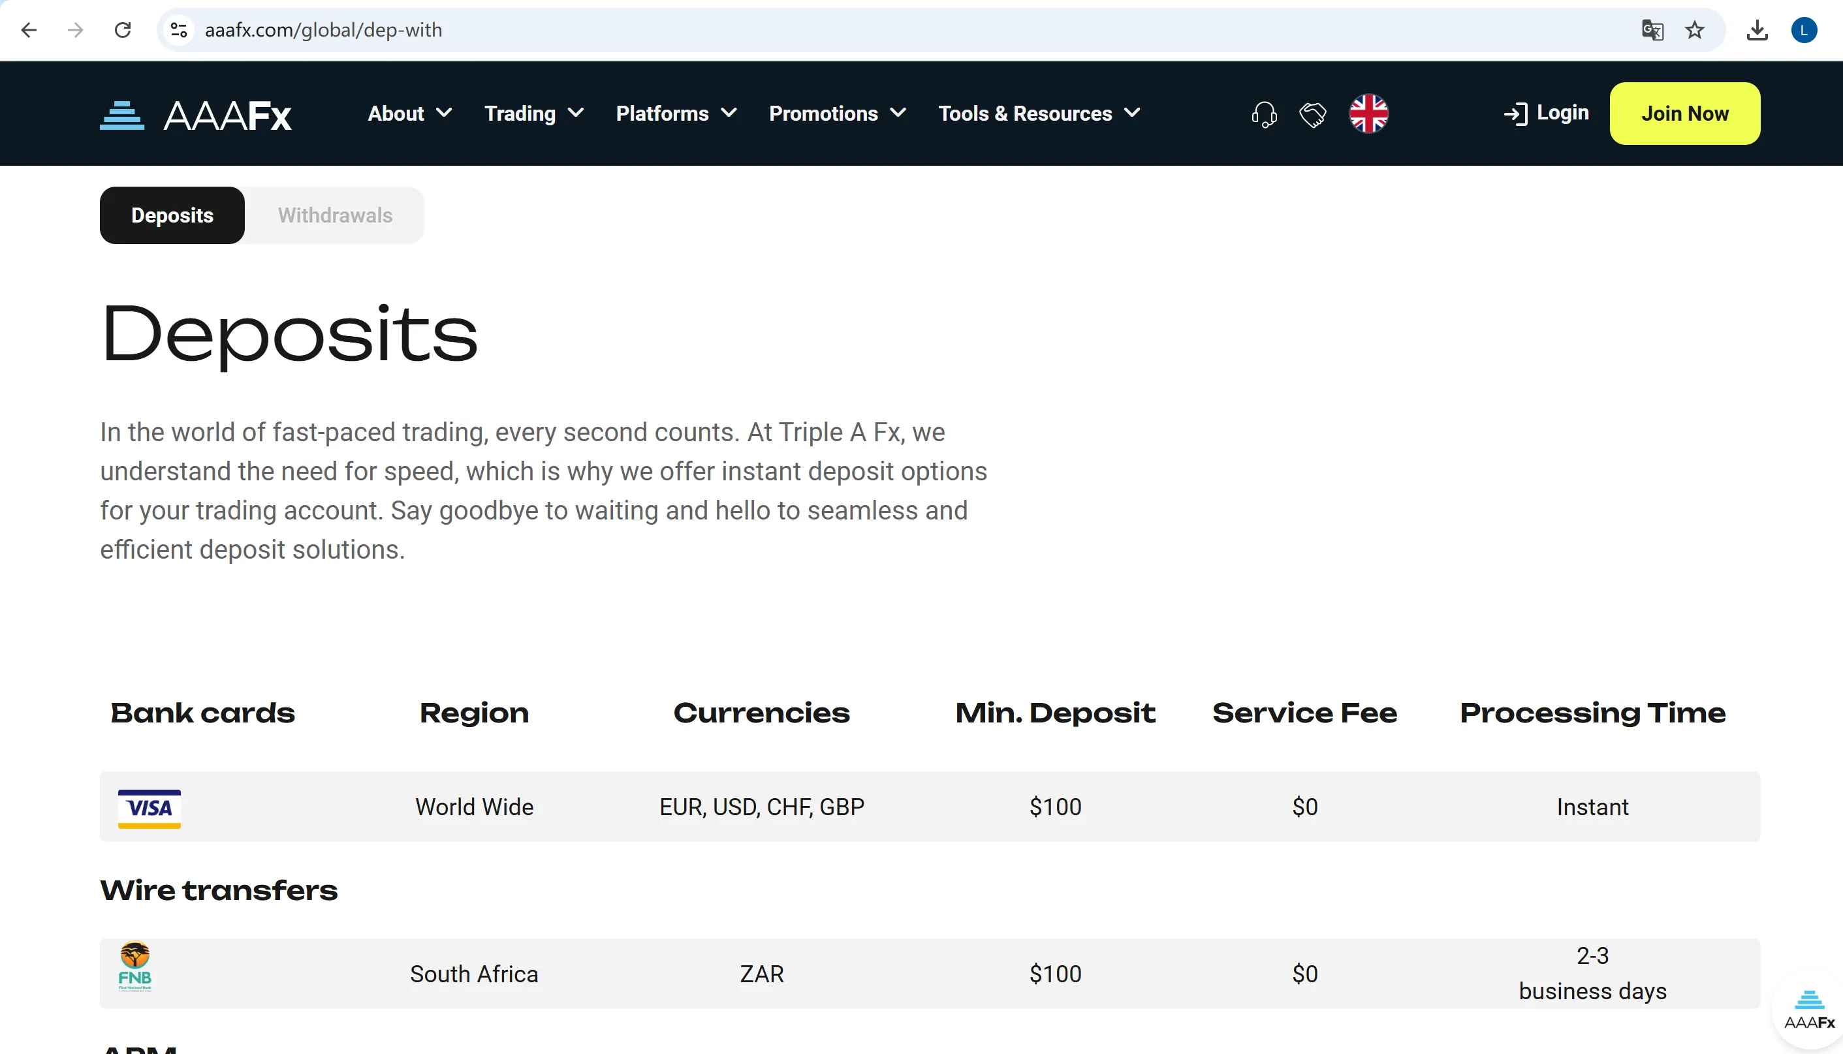This screenshot has height=1054, width=1843.
Task: Click $100 min deposit in VISA row
Action: click(x=1055, y=807)
